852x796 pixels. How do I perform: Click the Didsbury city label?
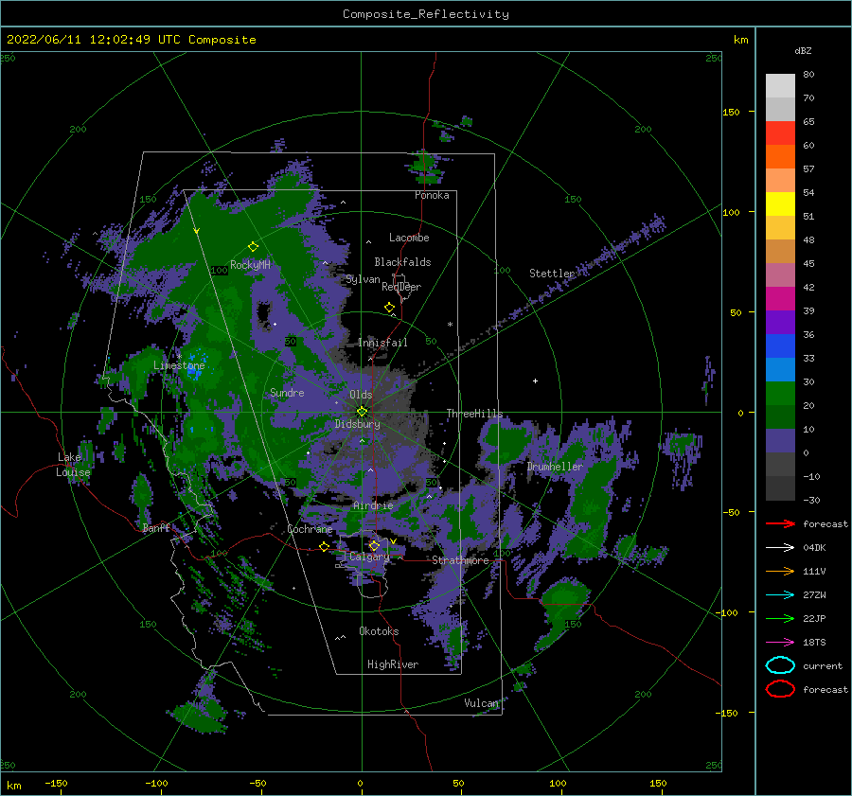358,424
